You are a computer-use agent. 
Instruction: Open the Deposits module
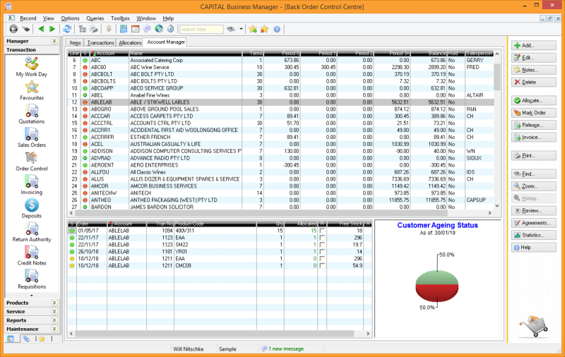(x=32, y=208)
